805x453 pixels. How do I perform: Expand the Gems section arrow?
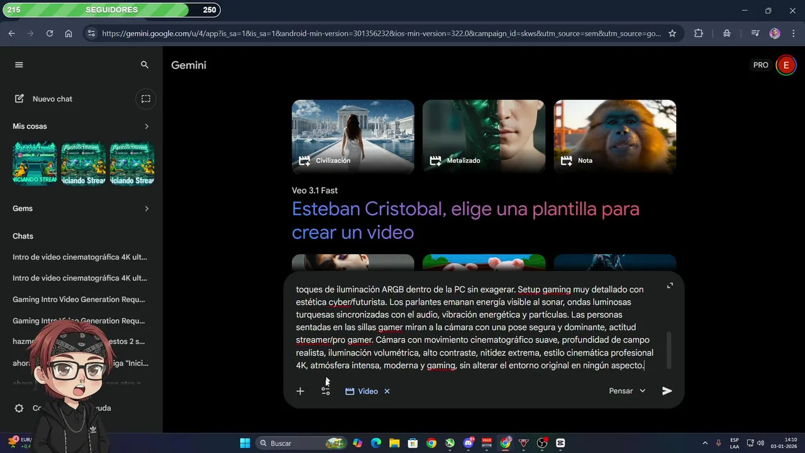tap(147, 208)
